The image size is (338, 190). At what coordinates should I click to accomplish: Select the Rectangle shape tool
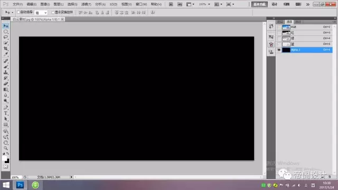[x=6, y=125]
